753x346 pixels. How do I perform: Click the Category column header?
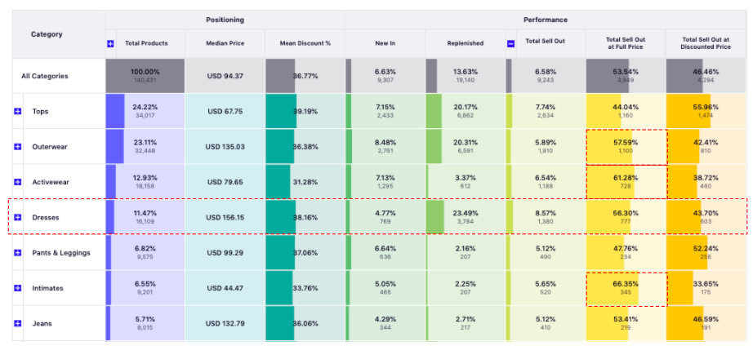(x=47, y=34)
